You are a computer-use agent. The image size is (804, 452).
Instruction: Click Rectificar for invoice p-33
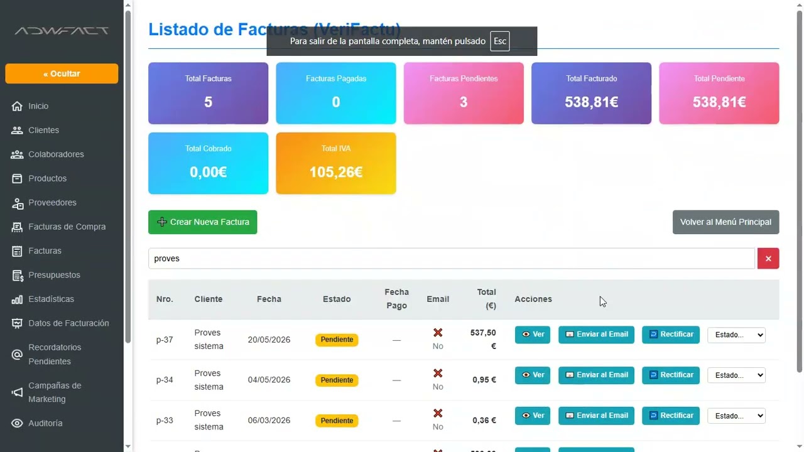(671, 416)
